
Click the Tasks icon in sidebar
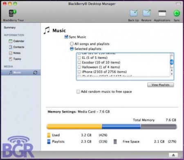(x=11, y=59)
